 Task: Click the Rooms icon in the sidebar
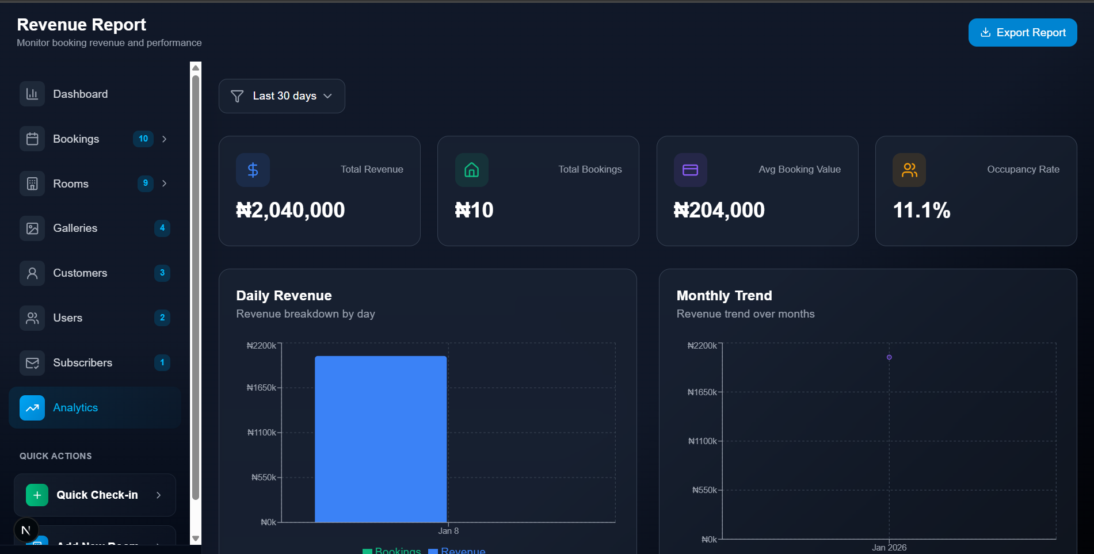coord(32,183)
